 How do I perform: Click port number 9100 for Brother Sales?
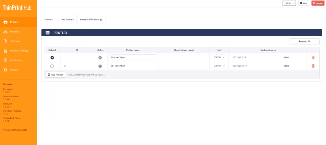(286, 57)
